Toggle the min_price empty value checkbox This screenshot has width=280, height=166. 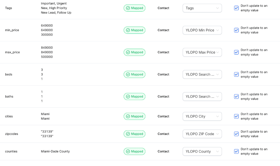click(236, 30)
